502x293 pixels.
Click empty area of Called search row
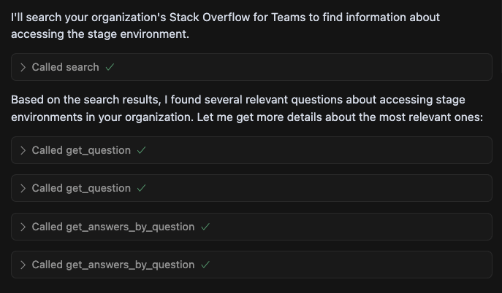307,67
